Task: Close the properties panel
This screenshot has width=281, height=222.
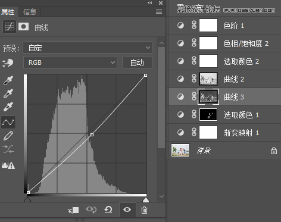Action: pyautogui.click(x=161, y=3)
